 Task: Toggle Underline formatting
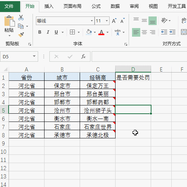(x=56, y=32)
